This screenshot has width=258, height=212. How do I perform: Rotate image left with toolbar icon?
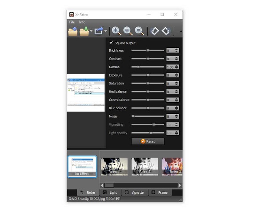tap(155, 31)
